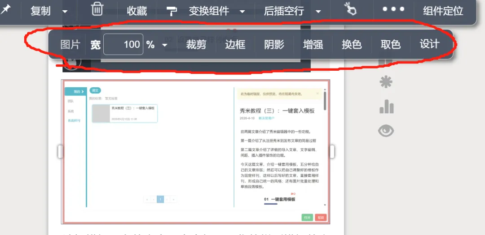Open the % unit dropdown arrow
The image size is (485, 235).
pos(165,45)
